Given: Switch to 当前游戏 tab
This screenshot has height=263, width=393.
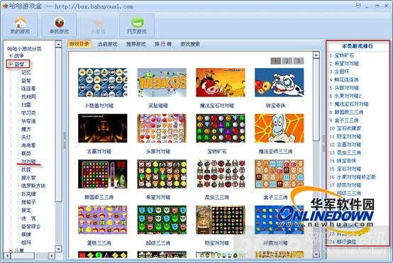Looking at the screenshot, I should tap(108, 45).
